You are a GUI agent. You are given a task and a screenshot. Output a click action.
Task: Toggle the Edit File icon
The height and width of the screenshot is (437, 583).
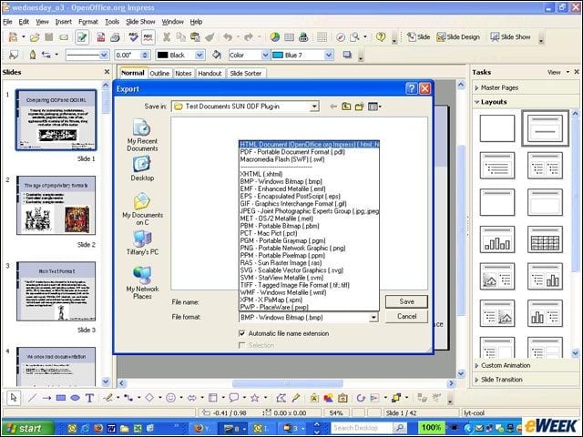[x=82, y=36]
